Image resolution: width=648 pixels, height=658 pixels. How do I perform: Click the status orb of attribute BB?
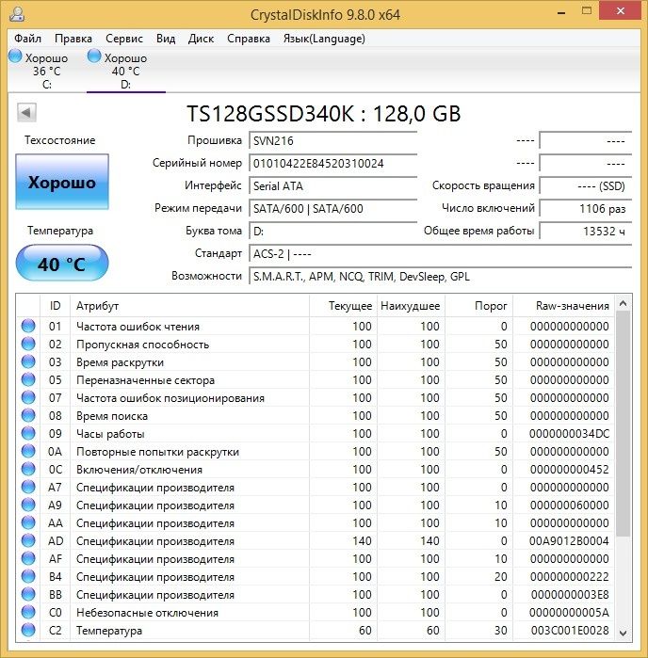coord(28,595)
